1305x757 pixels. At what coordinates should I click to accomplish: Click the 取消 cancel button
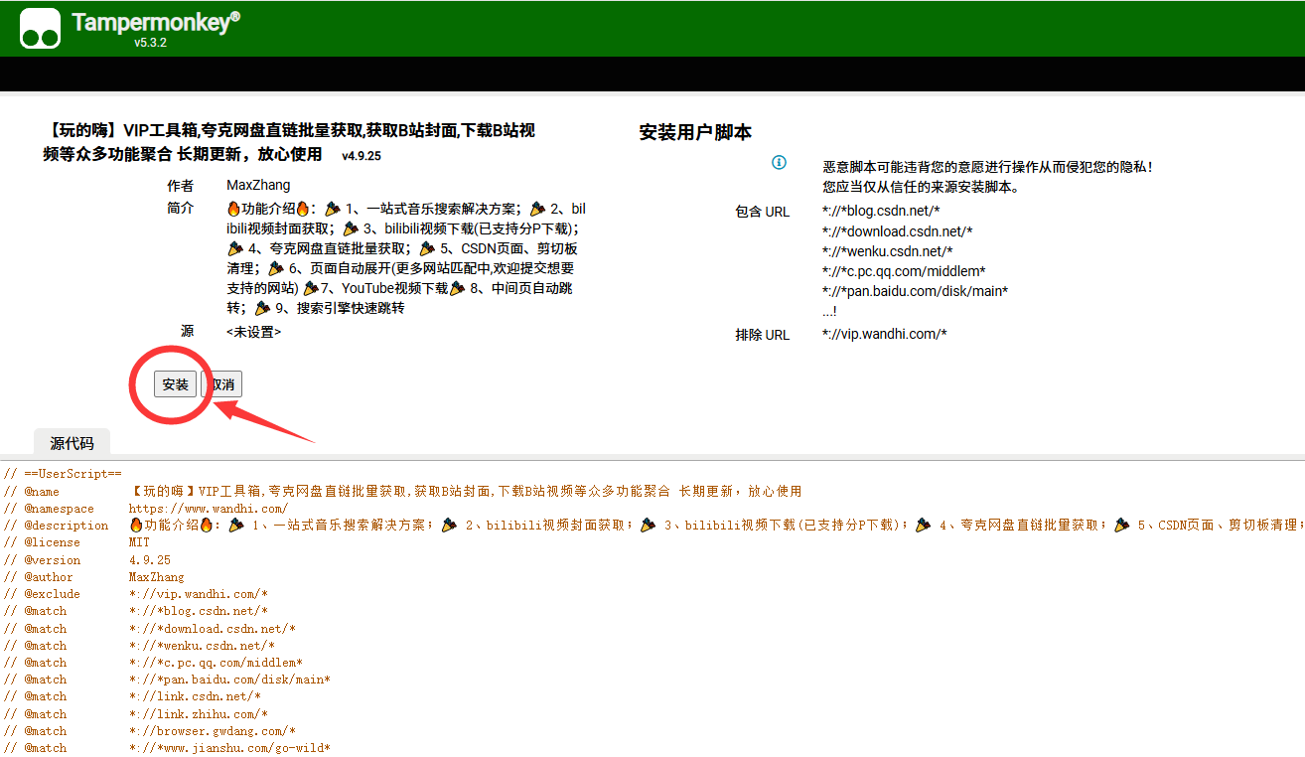coord(221,383)
